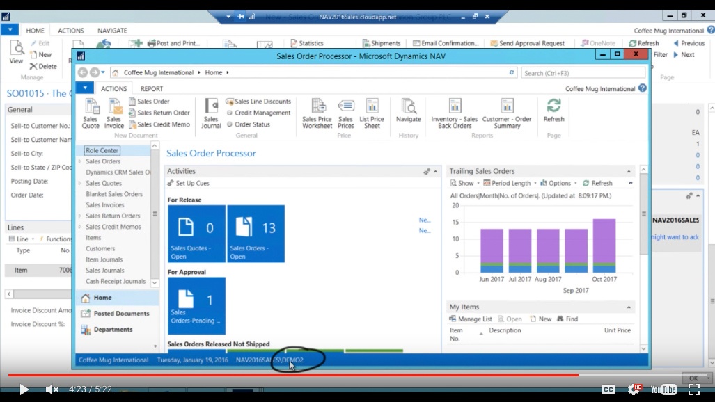Create new Sales Credit Memo

[x=159, y=124]
